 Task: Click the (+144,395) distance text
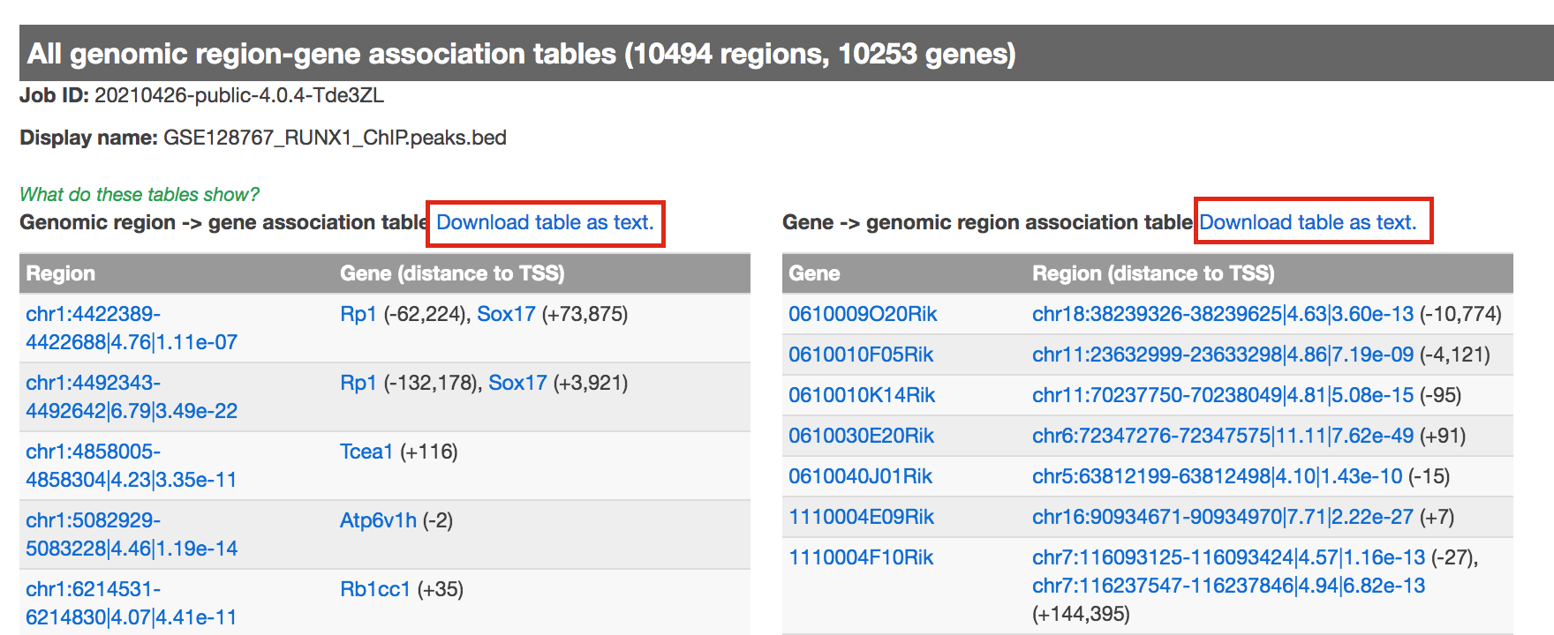[1081, 614]
